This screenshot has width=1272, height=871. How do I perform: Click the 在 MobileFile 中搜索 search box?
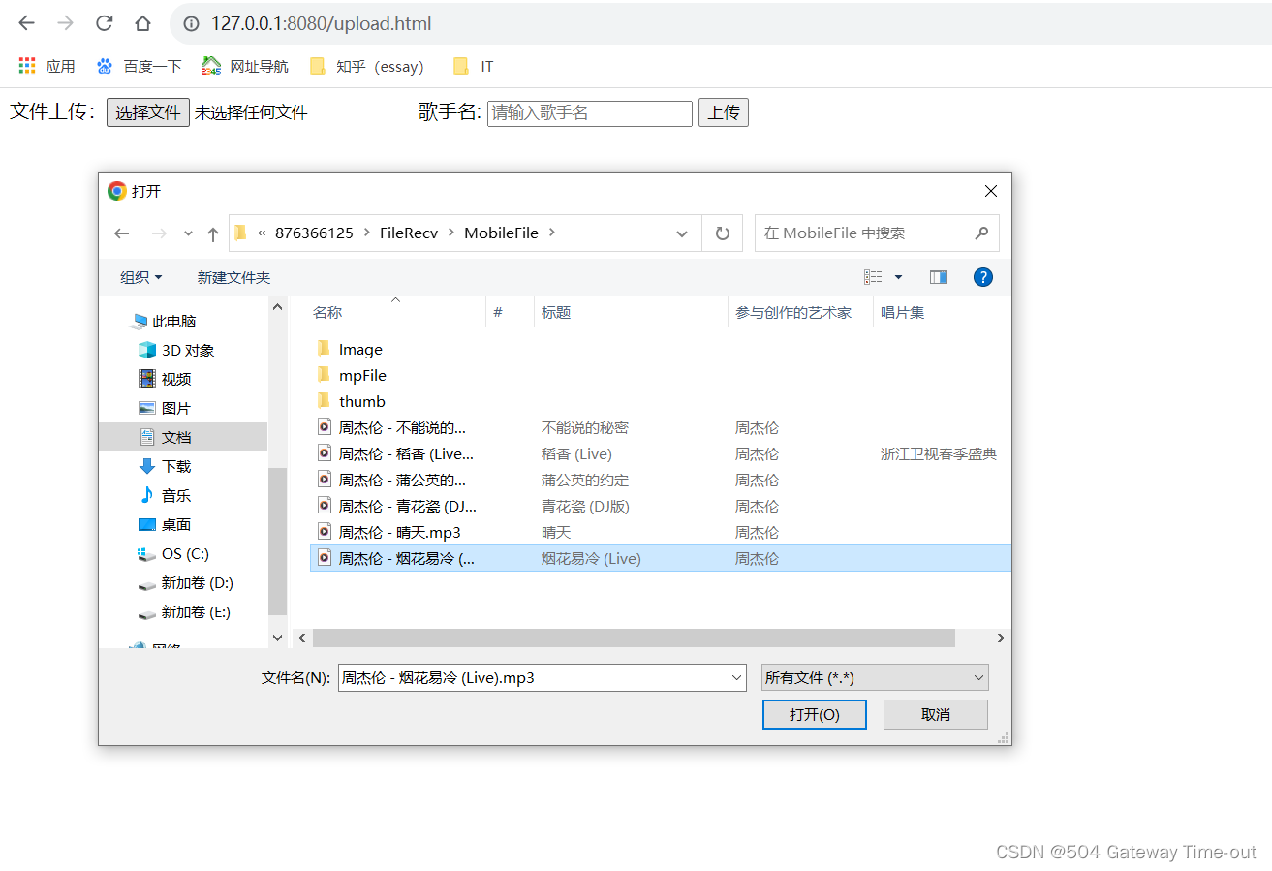coord(877,233)
